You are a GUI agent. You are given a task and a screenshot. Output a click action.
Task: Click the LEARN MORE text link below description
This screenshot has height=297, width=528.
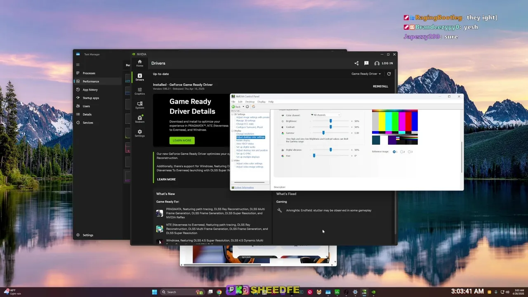166,179
